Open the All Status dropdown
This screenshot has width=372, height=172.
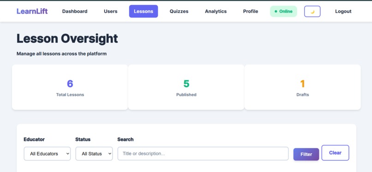click(94, 154)
